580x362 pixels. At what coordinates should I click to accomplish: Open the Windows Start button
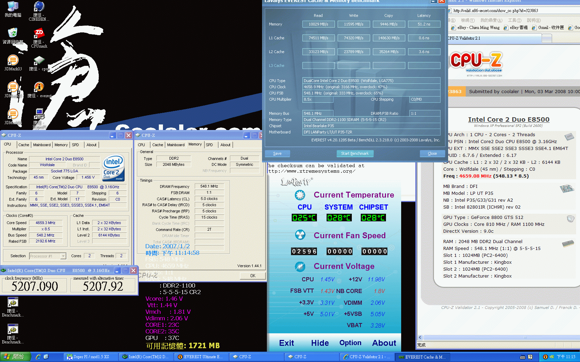pos(16,357)
